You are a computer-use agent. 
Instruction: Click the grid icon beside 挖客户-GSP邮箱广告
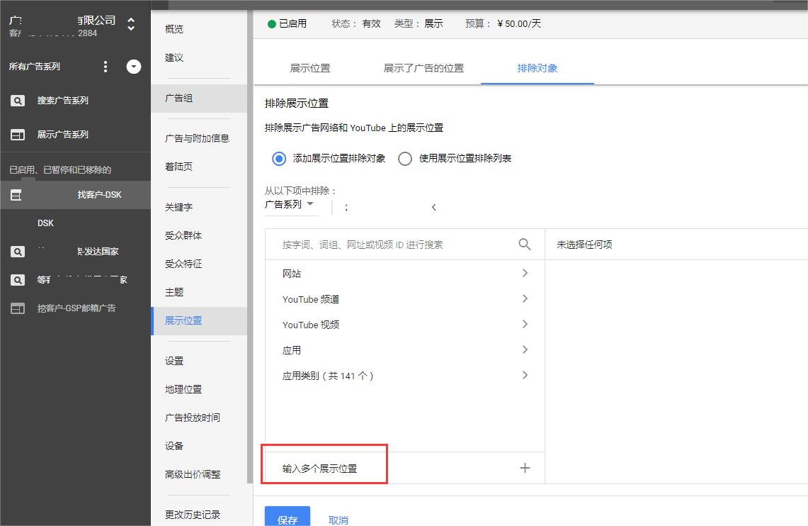pos(17,308)
